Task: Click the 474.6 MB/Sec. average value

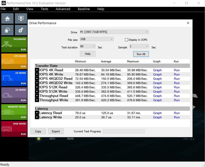Action: (111, 96)
